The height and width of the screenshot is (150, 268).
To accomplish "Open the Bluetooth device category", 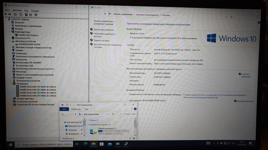I will point(20,22).
